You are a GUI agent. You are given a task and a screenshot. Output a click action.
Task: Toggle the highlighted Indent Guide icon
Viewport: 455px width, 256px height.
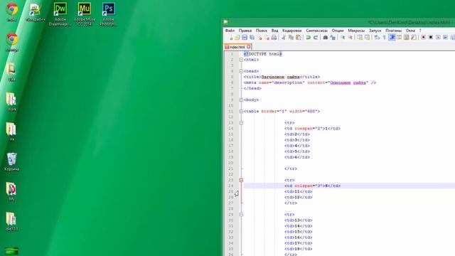[392, 38]
